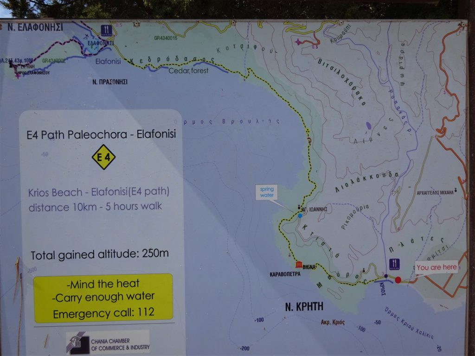
Task: Click the 'You are here' callout label
Action: pos(436,267)
